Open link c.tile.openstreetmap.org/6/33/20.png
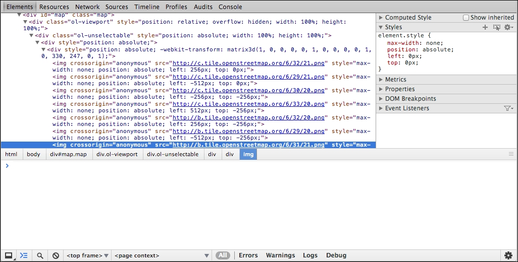The height and width of the screenshot is (262, 518). [248, 104]
